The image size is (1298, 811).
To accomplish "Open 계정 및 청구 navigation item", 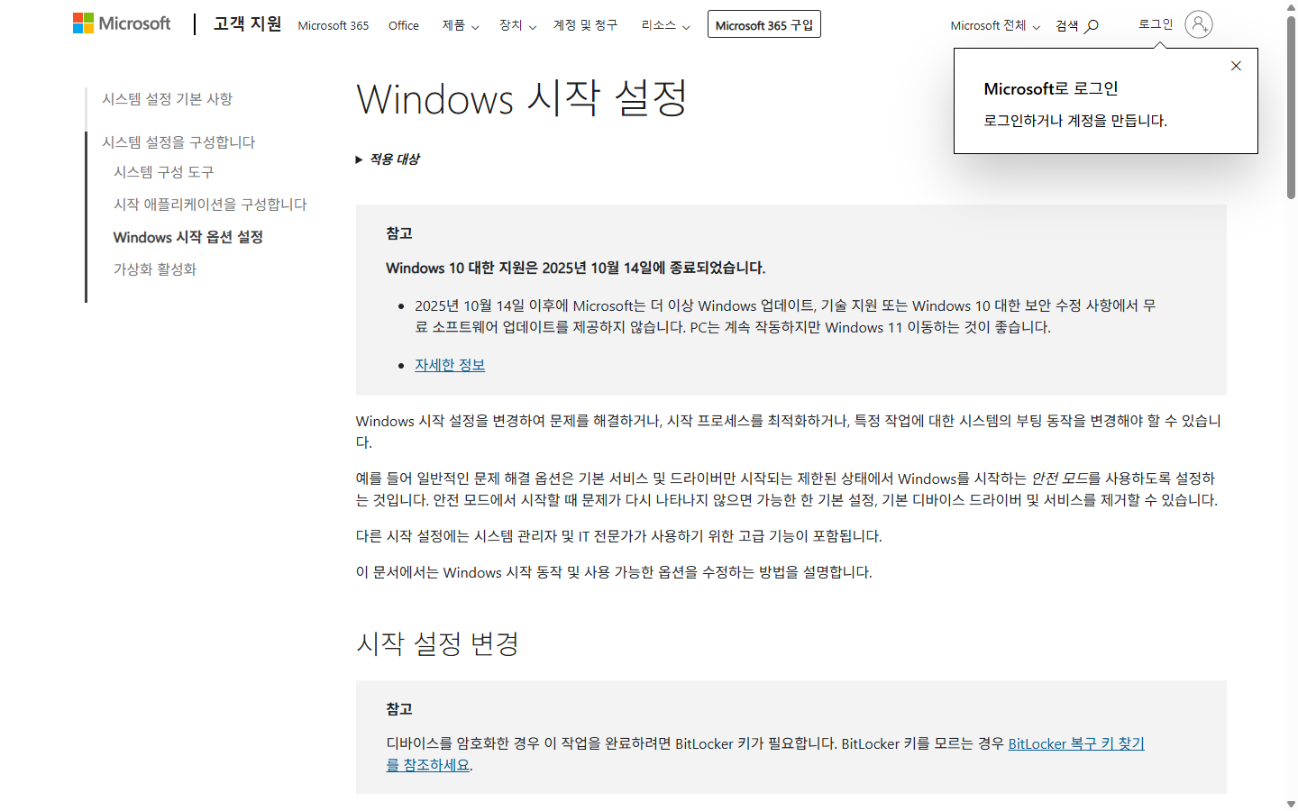I will click(586, 25).
